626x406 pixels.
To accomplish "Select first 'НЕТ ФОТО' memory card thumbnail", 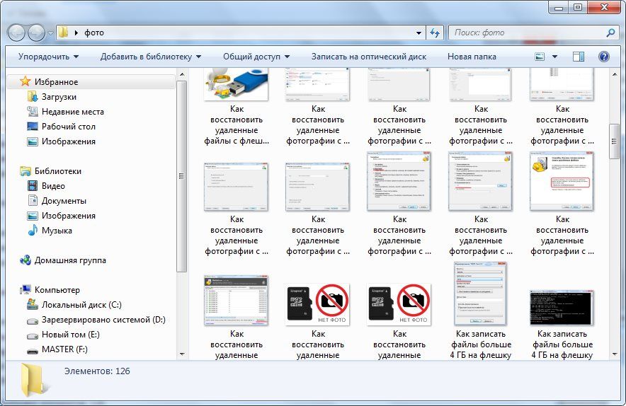I will click(318, 305).
